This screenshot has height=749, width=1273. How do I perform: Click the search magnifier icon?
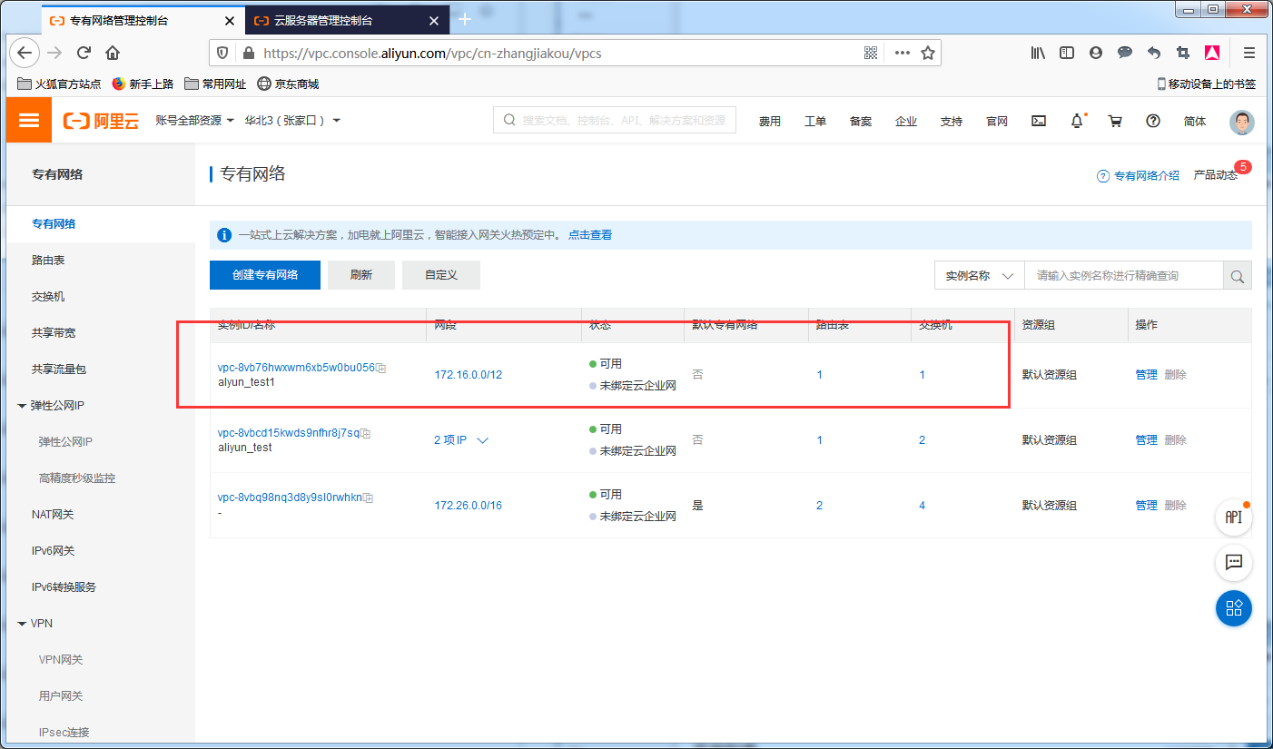(1237, 275)
